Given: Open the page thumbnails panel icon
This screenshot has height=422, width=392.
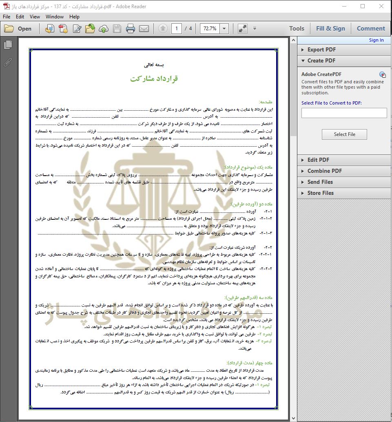Looking at the screenshot, I should (8, 45).
